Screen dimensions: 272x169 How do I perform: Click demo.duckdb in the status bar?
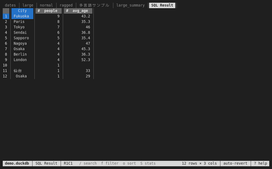17,164
